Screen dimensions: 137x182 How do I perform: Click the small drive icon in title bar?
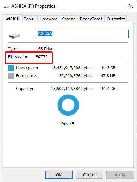point(6,7)
